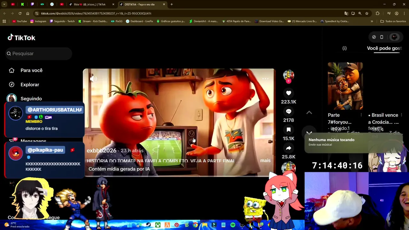Image resolution: width=409 pixels, height=230 pixels.
Task: Open options for the Parte 7 recommendation
Action: 361,115
